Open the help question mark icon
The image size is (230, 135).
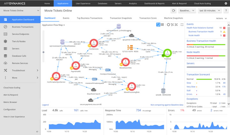click(226, 11)
